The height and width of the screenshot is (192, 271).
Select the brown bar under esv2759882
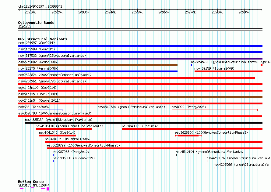98,65
